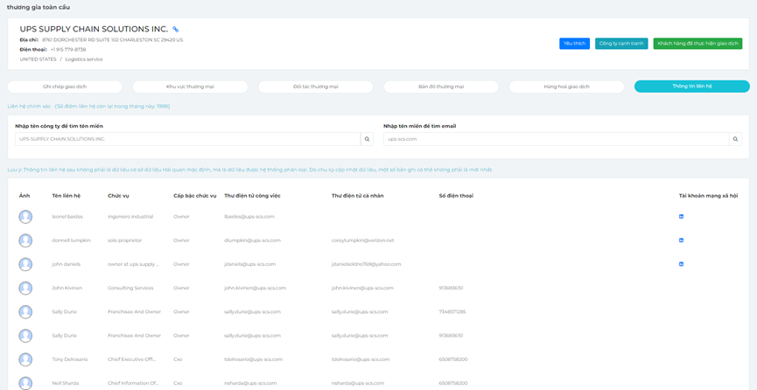Click job title Consulting Services
Viewport: 757px width, 390px height.
tap(130, 289)
